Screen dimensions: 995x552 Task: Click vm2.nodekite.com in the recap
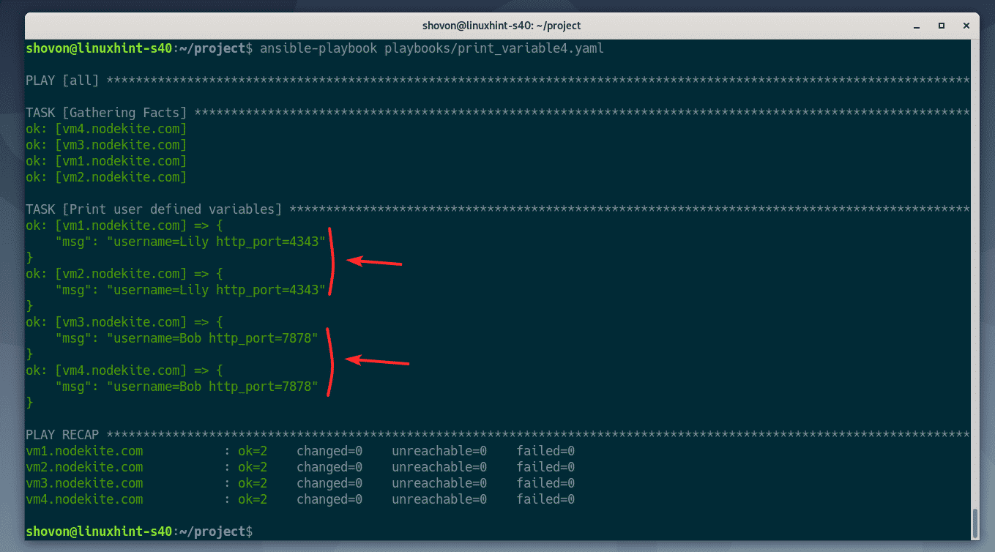point(84,467)
